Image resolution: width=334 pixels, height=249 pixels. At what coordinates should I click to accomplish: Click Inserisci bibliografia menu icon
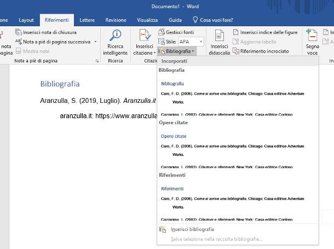(163, 229)
